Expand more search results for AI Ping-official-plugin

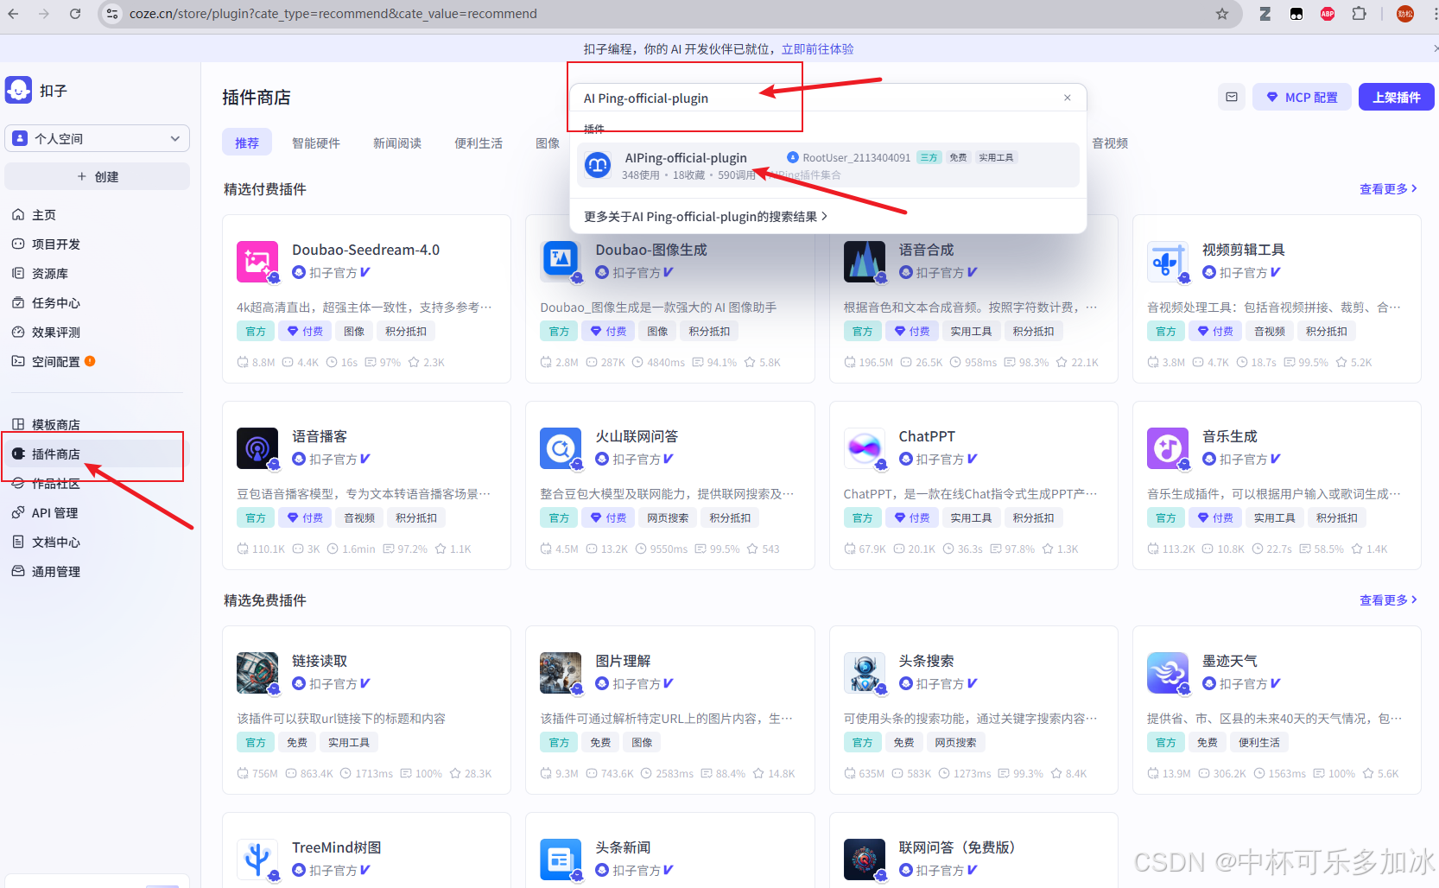point(706,216)
